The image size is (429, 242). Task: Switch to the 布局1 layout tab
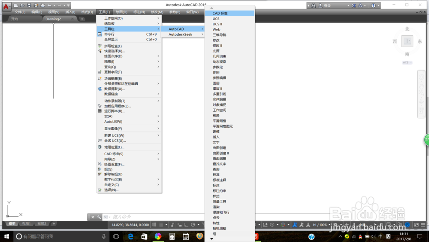pyautogui.click(x=26, y=224)
